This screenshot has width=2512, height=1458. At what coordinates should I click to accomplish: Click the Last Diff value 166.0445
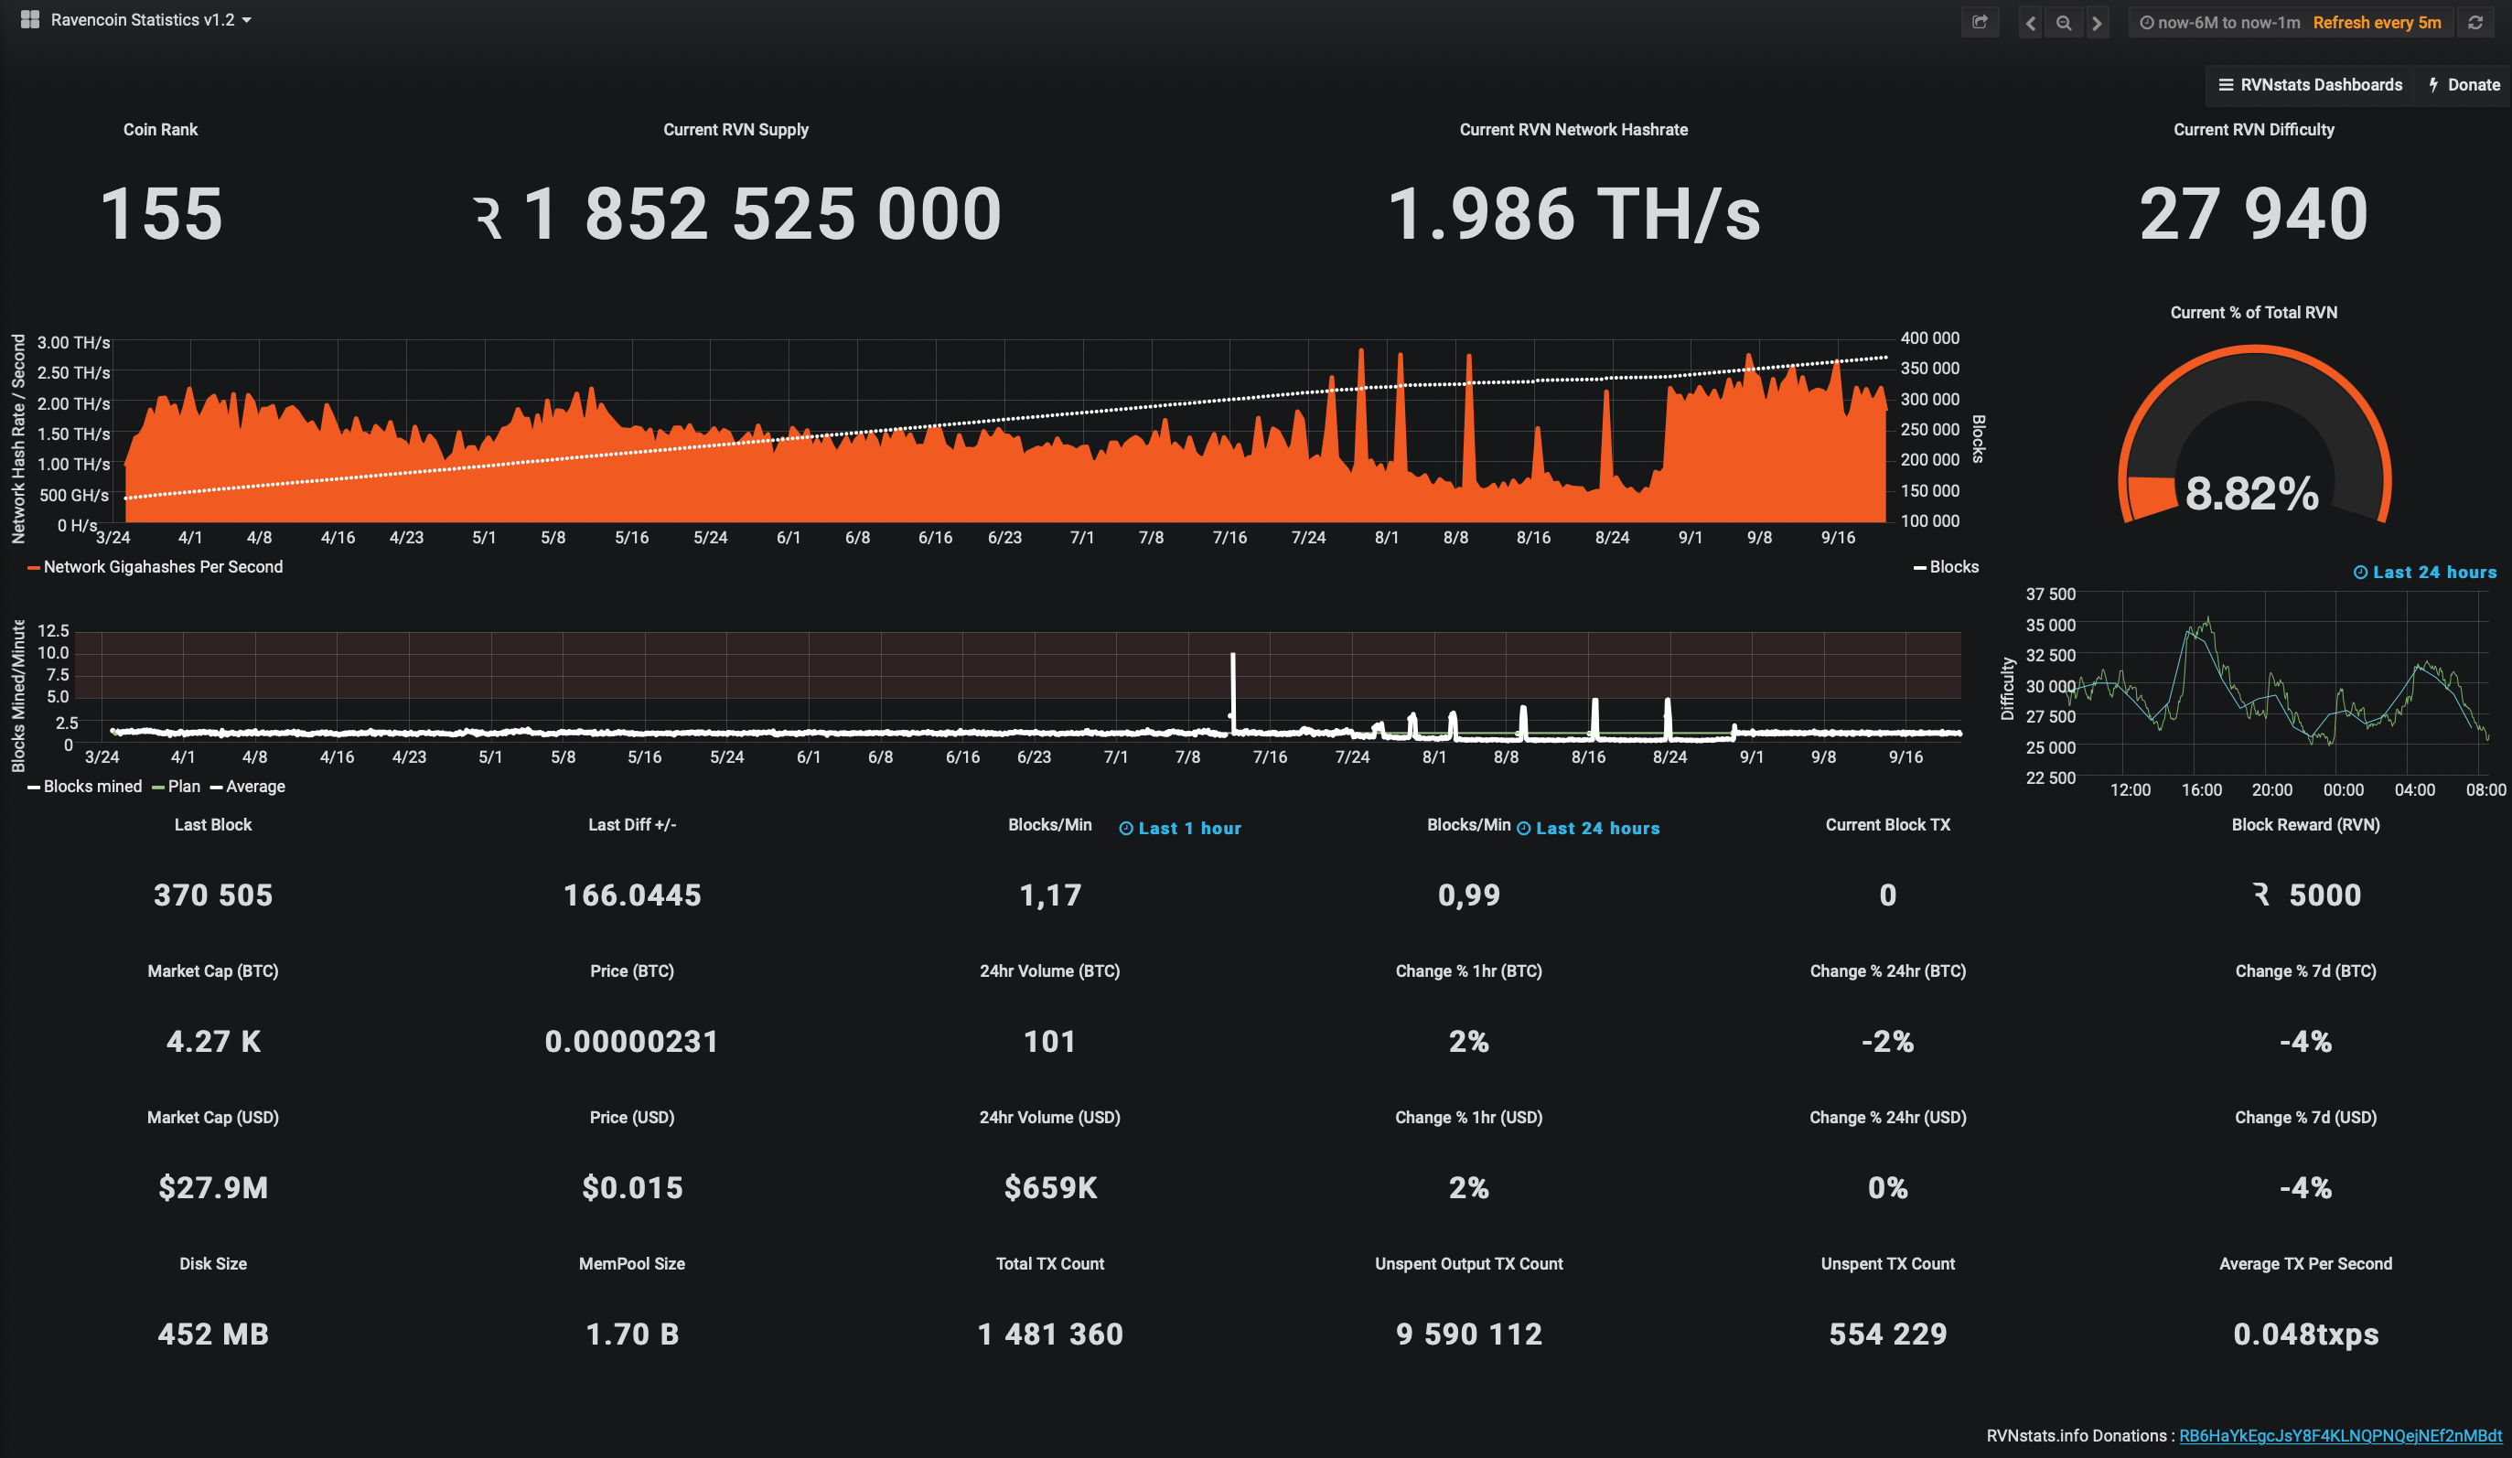632,894
